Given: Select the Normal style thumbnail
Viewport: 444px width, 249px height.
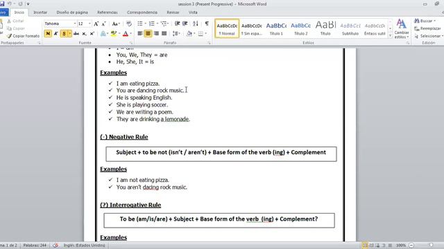Looking at the screenshot, I should pos(227,28).
